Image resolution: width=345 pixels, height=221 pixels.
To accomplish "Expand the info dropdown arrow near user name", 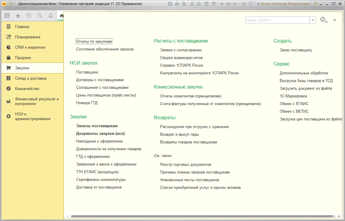I will 321,4.
